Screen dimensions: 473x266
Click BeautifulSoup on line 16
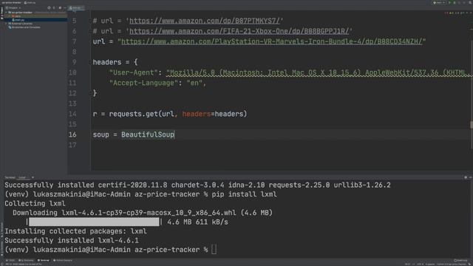148,134
